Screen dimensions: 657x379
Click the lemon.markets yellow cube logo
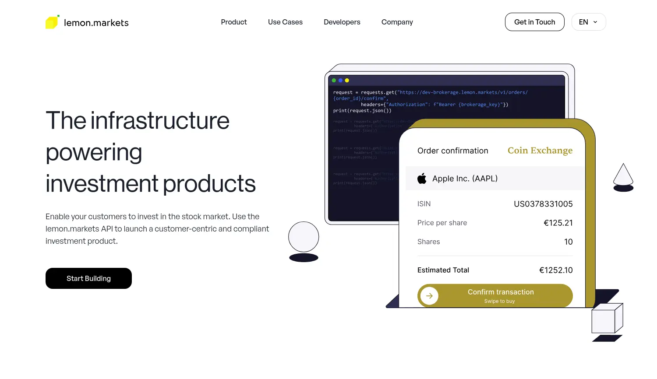click(x=52, y=22)
